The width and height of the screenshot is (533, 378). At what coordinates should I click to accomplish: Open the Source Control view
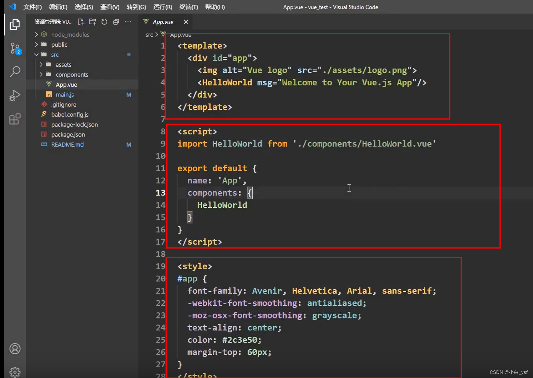pyautogui.click(x=15, y=48)
